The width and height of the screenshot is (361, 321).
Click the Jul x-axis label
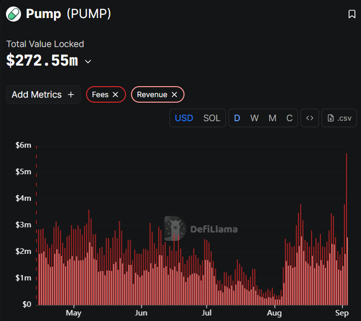[x=206, y=313]
